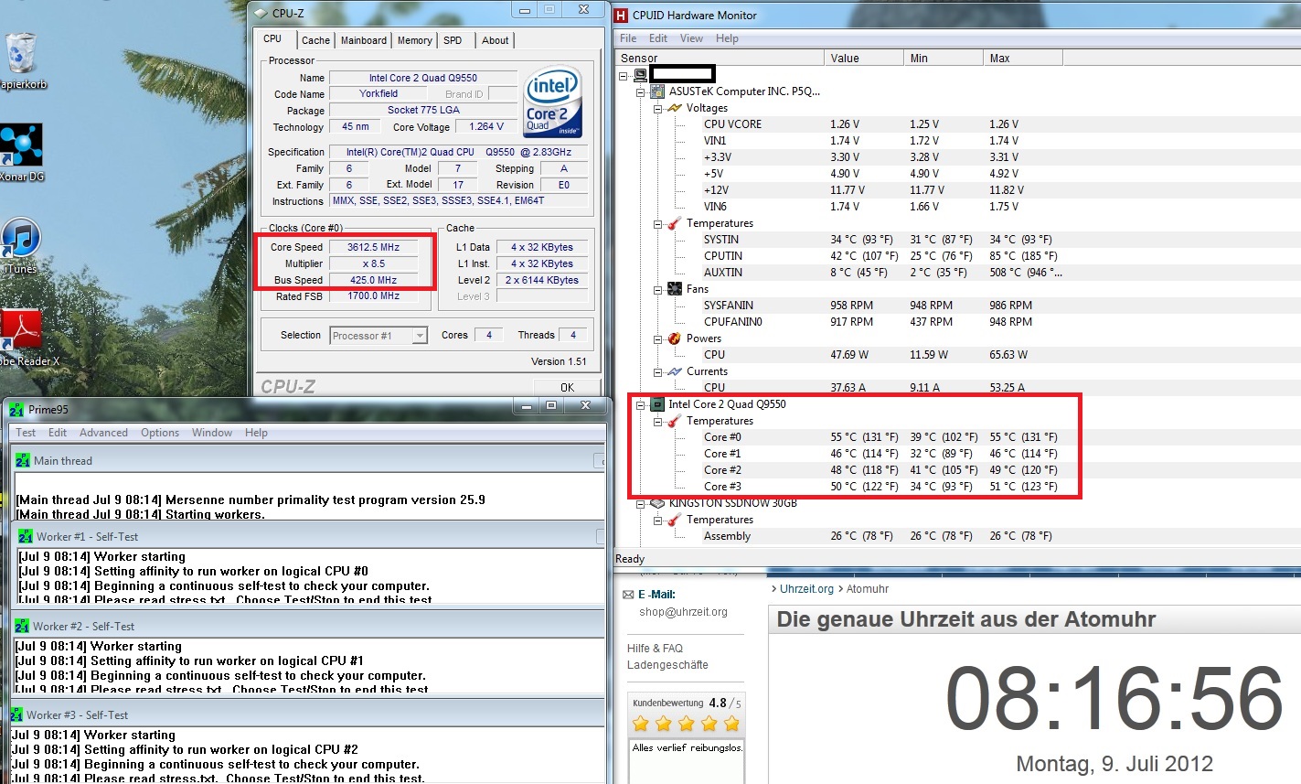1301x784 pixels.
Task: Click the Worker #3 Self-Test window icon
Action: (16, 714)
